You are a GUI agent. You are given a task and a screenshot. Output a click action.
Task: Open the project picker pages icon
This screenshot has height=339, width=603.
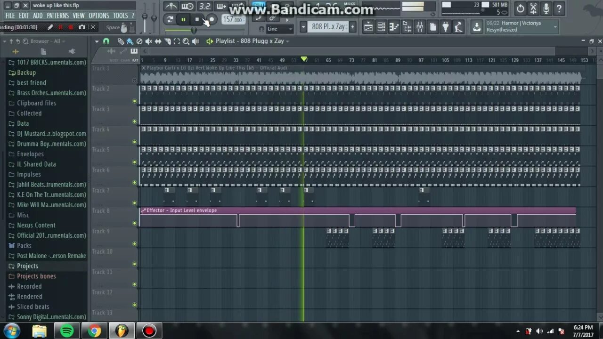coord(433,27)
